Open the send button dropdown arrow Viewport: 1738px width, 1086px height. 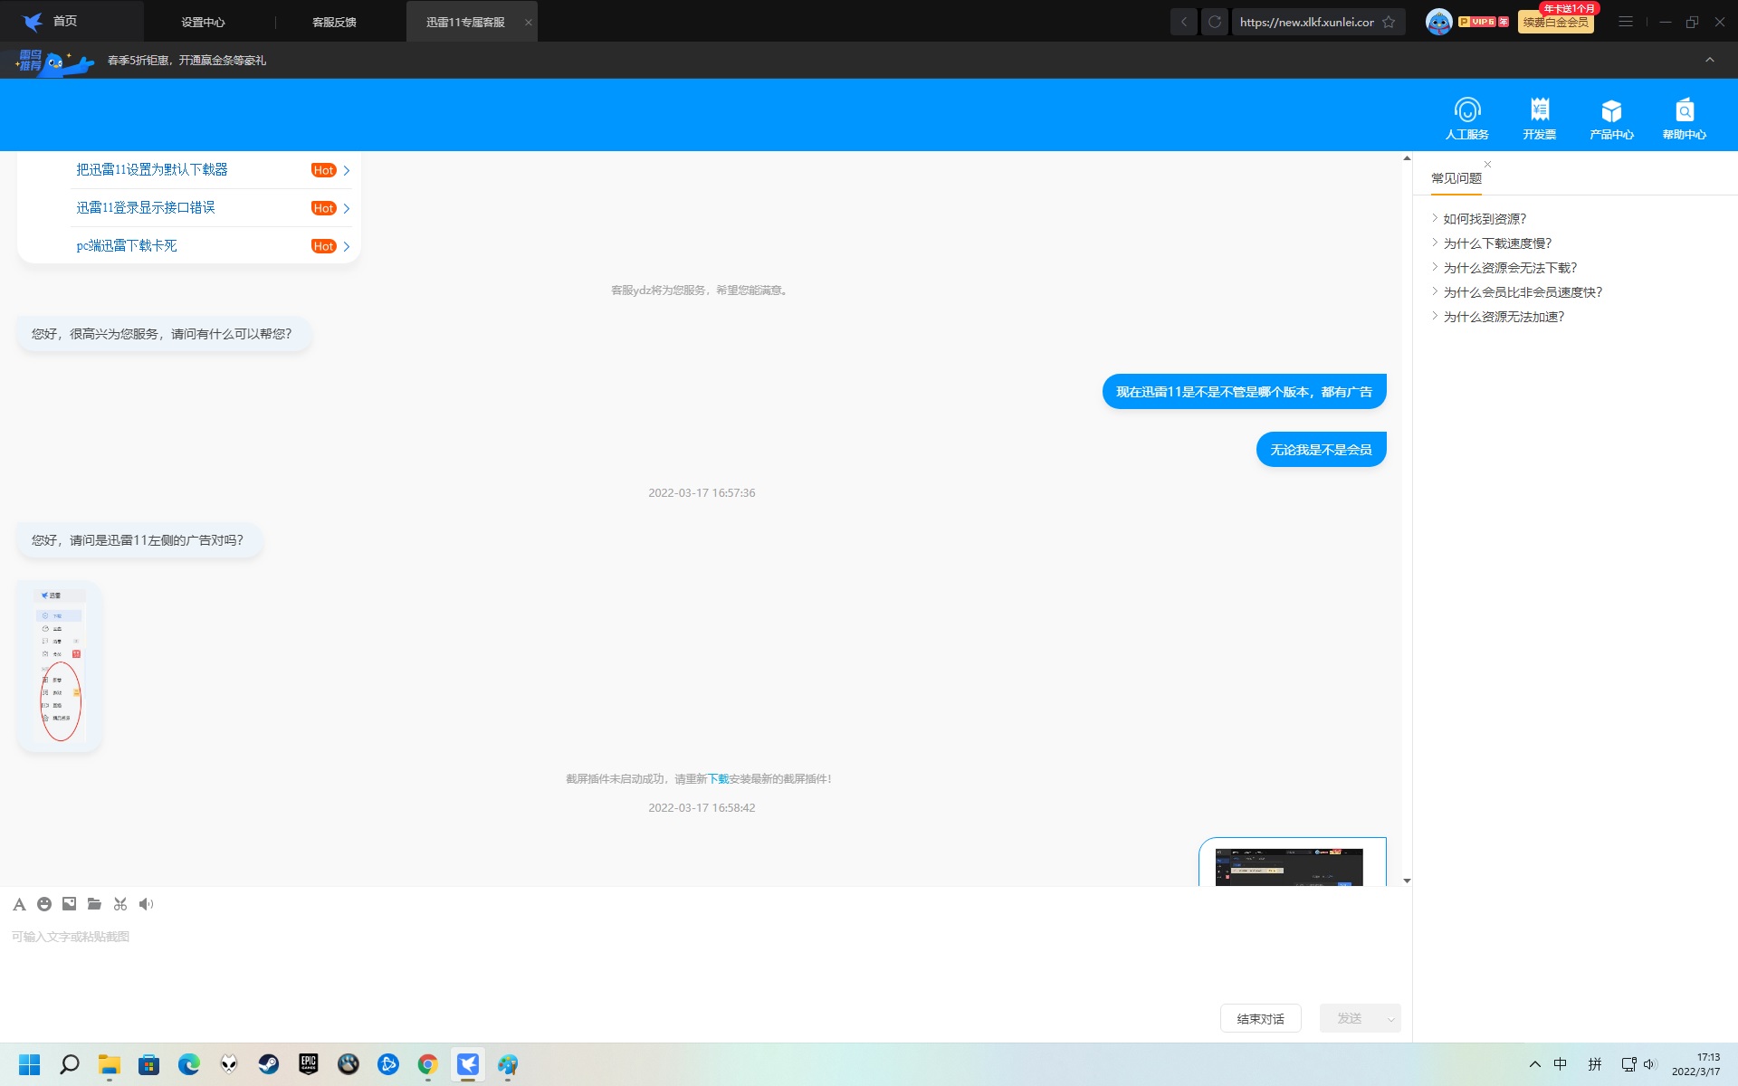1390,1019
